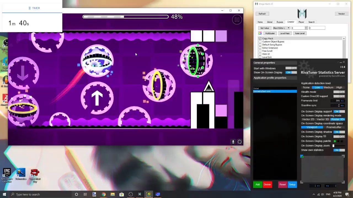Open the notification center

347,194
